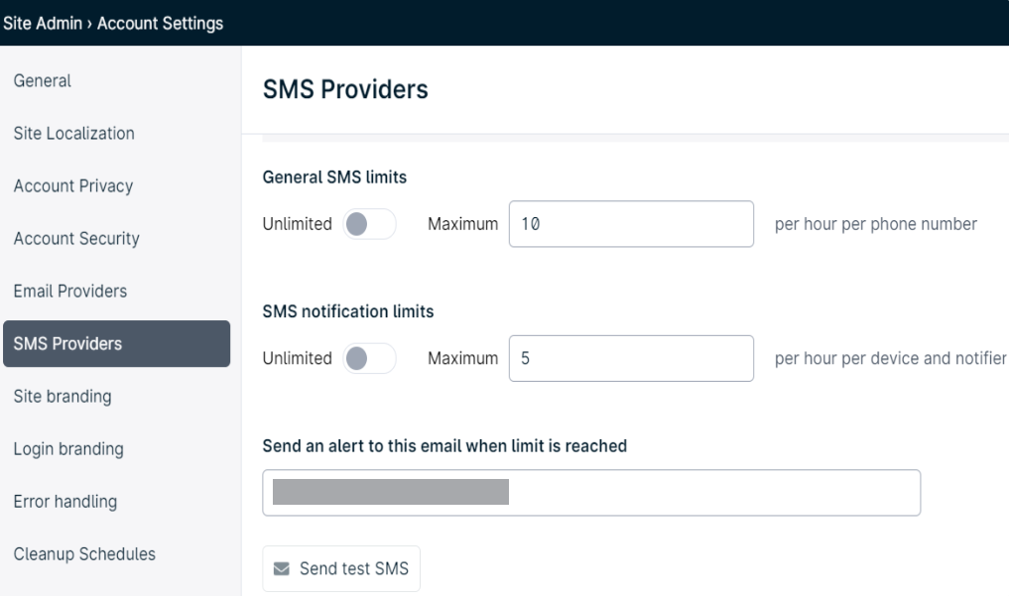Image resolution: width=1009 pixels, height=596 pixels.
Task: Toggle Unlimited for SMS notification limits
Action: pyautogui.click(x=369, y=359)
